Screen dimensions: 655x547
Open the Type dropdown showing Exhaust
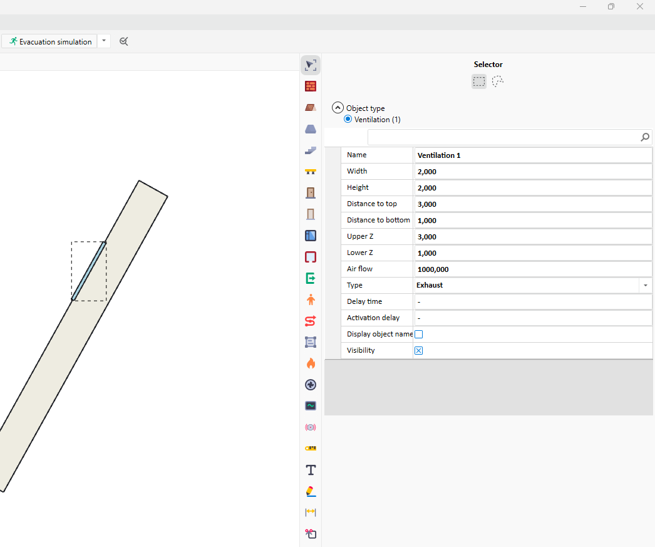tap(646, 286)
